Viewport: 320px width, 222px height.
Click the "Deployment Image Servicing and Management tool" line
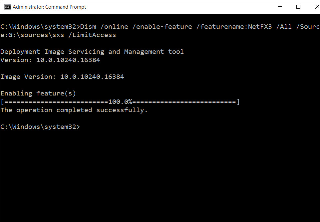92,51
